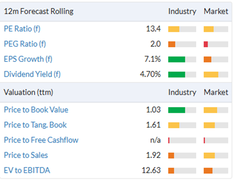Open the EPS Growth (f) metric link
The height and width of the screenshot is (180, 234).
point(28,59)
